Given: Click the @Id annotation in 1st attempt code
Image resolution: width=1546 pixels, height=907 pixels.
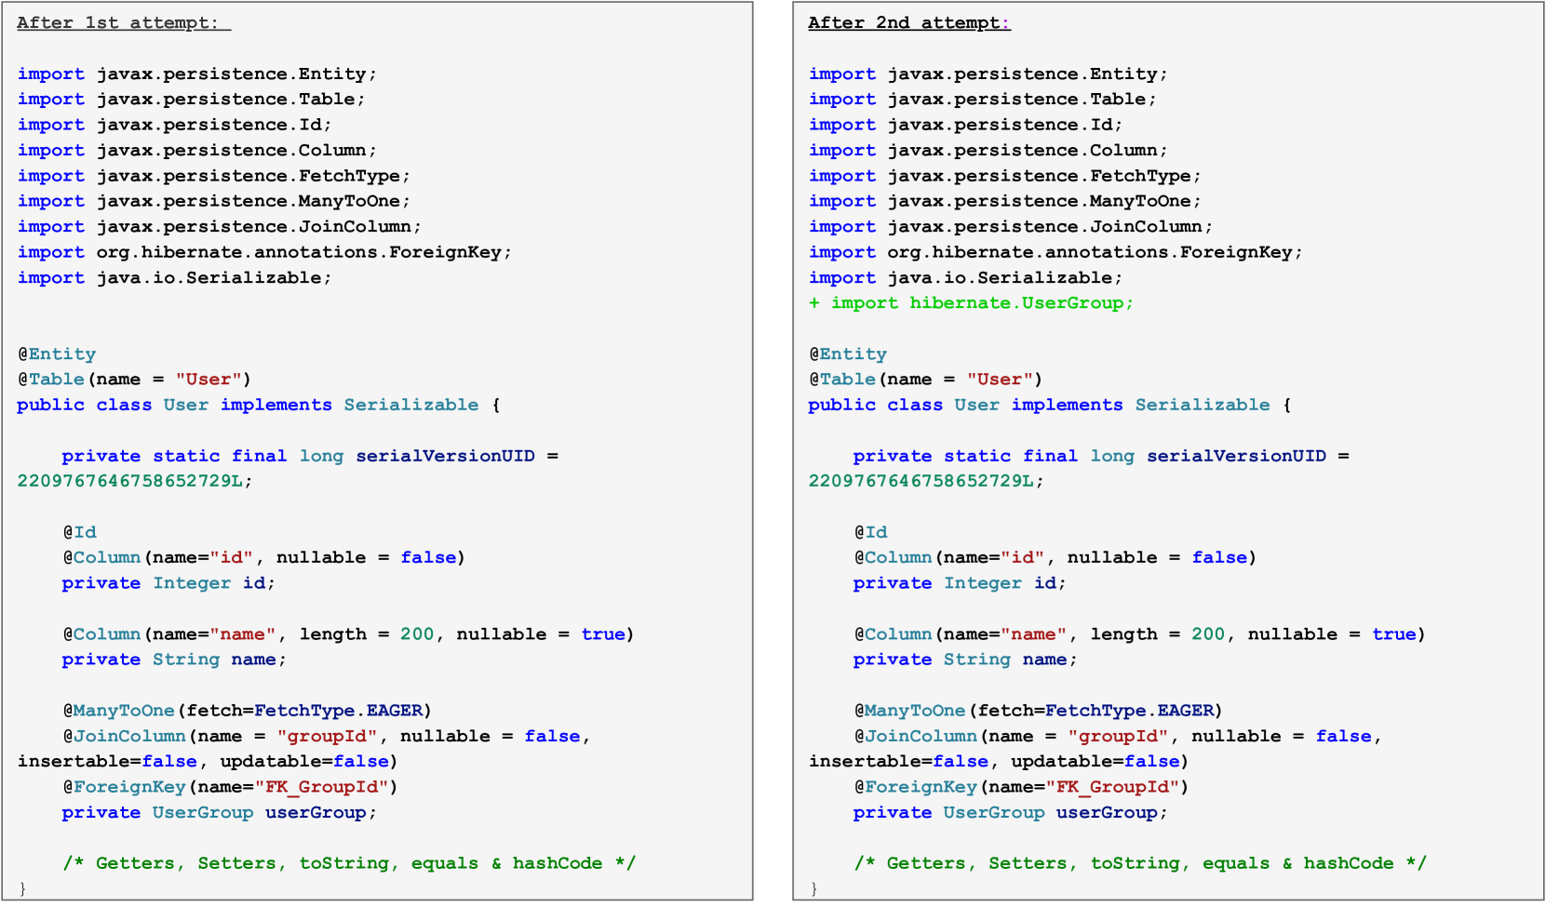Looking at the screenshot, I should point(80,532).
